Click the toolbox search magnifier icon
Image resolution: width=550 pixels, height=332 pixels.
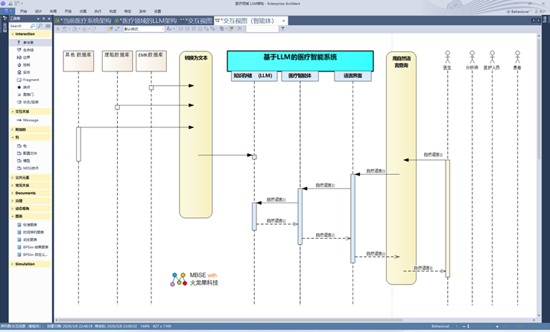point(37,26)
